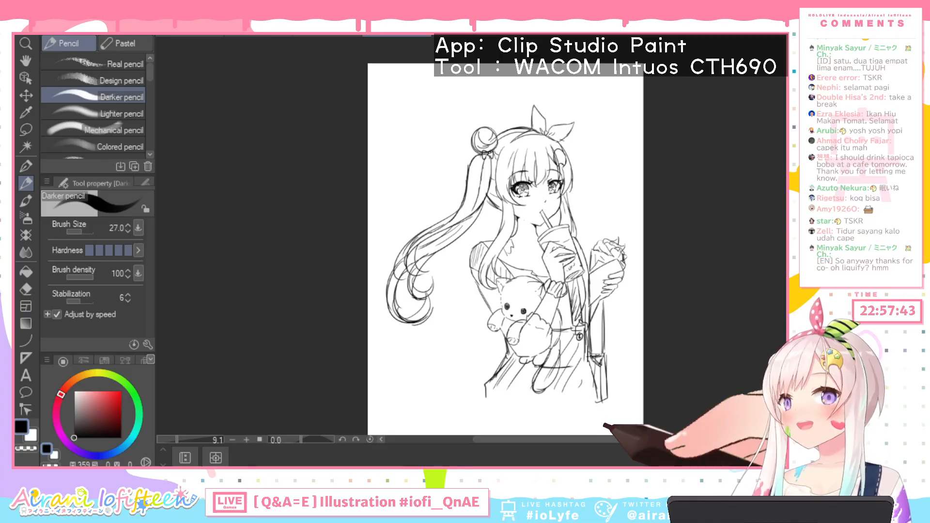This screenshot has height=523, width=930.
Task: Pick the Eyedropper tool
Action: (26, 112)
